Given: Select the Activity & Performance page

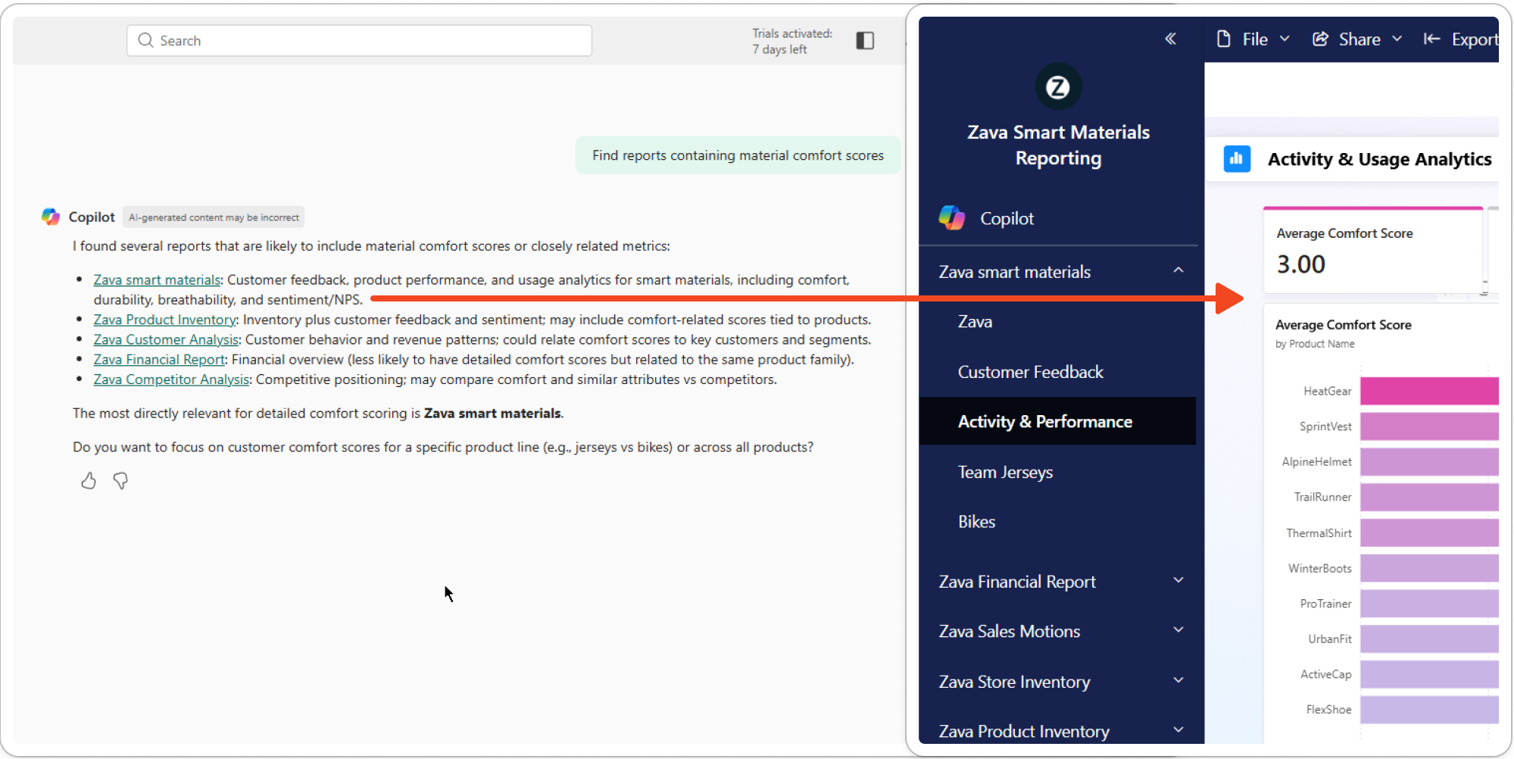Looking at the screenshot, I should pos(1058,421).
